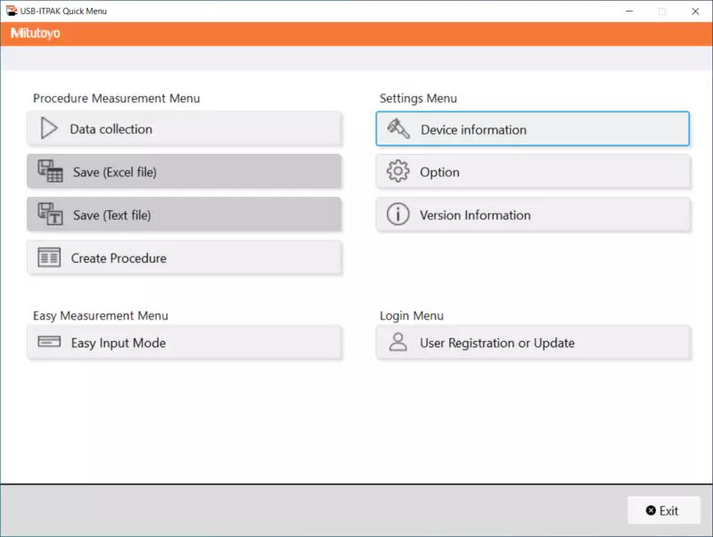Click the Easy Input Mode field icon
The width and height of the screenshot is (713, 537).
point(49,341)
